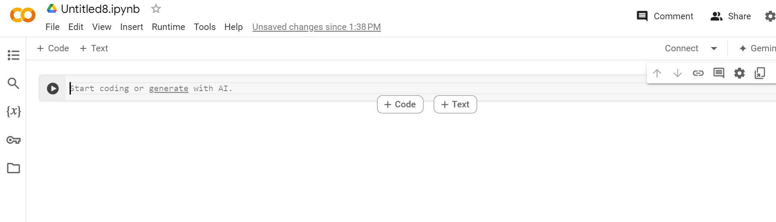776x222 pixels.
Task: Open the table of contents sidebar icon
Action: pos(13,55)
